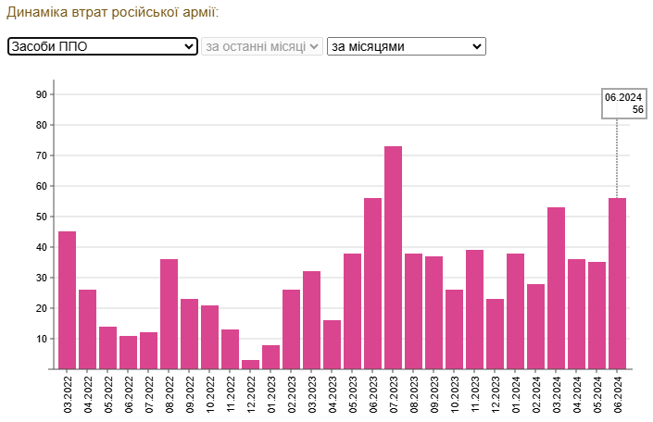Click the 'Динаміка втрат російської армії' heading
653x422 pixels.
[113, 13]
